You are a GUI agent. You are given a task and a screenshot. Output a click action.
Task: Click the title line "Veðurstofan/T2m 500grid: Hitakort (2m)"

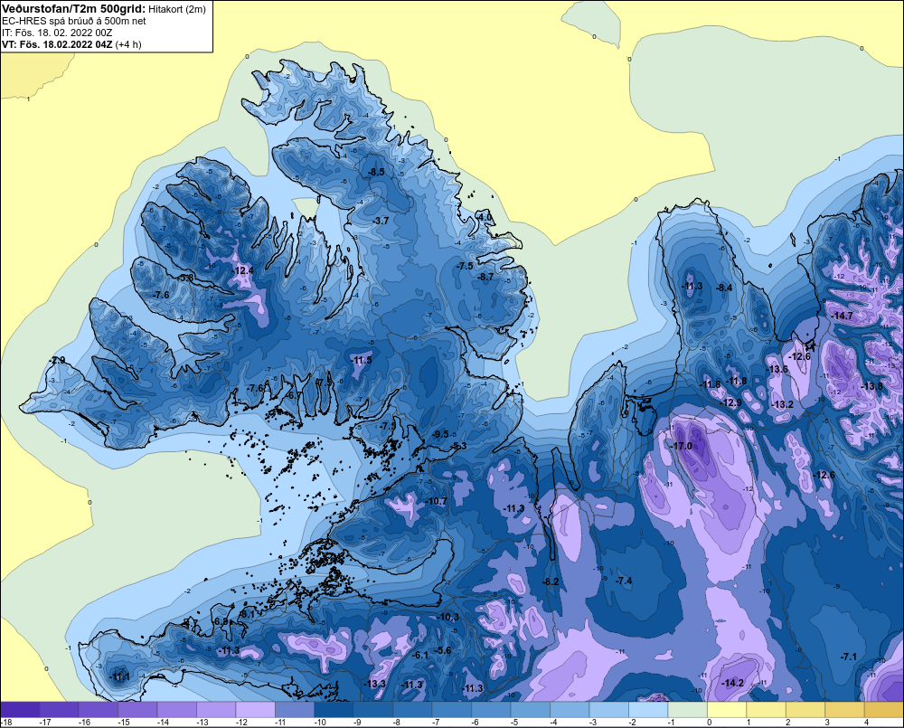coord(104,9)
